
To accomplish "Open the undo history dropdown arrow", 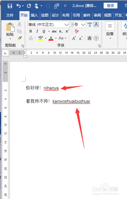I will pyautogui.click(x=23, y=6).
